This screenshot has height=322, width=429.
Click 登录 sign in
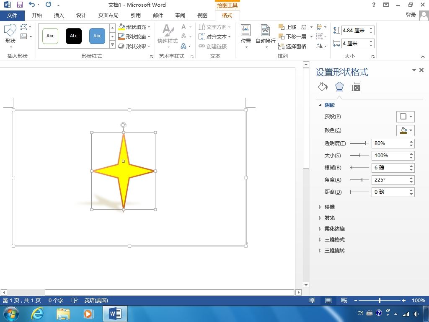tap(411, 15)
